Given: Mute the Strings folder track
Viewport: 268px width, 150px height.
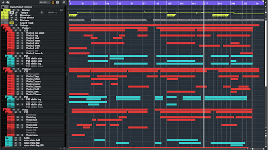Looking at the screenshot, I should click(x=11, y=26).
